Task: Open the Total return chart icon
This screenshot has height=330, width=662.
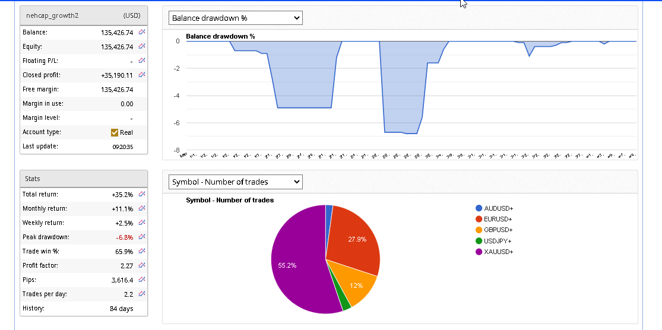Action: tap(142, 194)
